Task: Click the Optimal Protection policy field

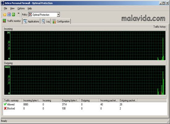Action: pos(44,15)
